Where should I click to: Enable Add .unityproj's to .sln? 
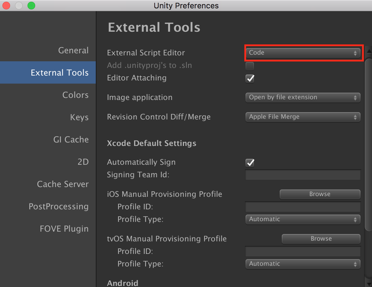click(x=250, y=66)
